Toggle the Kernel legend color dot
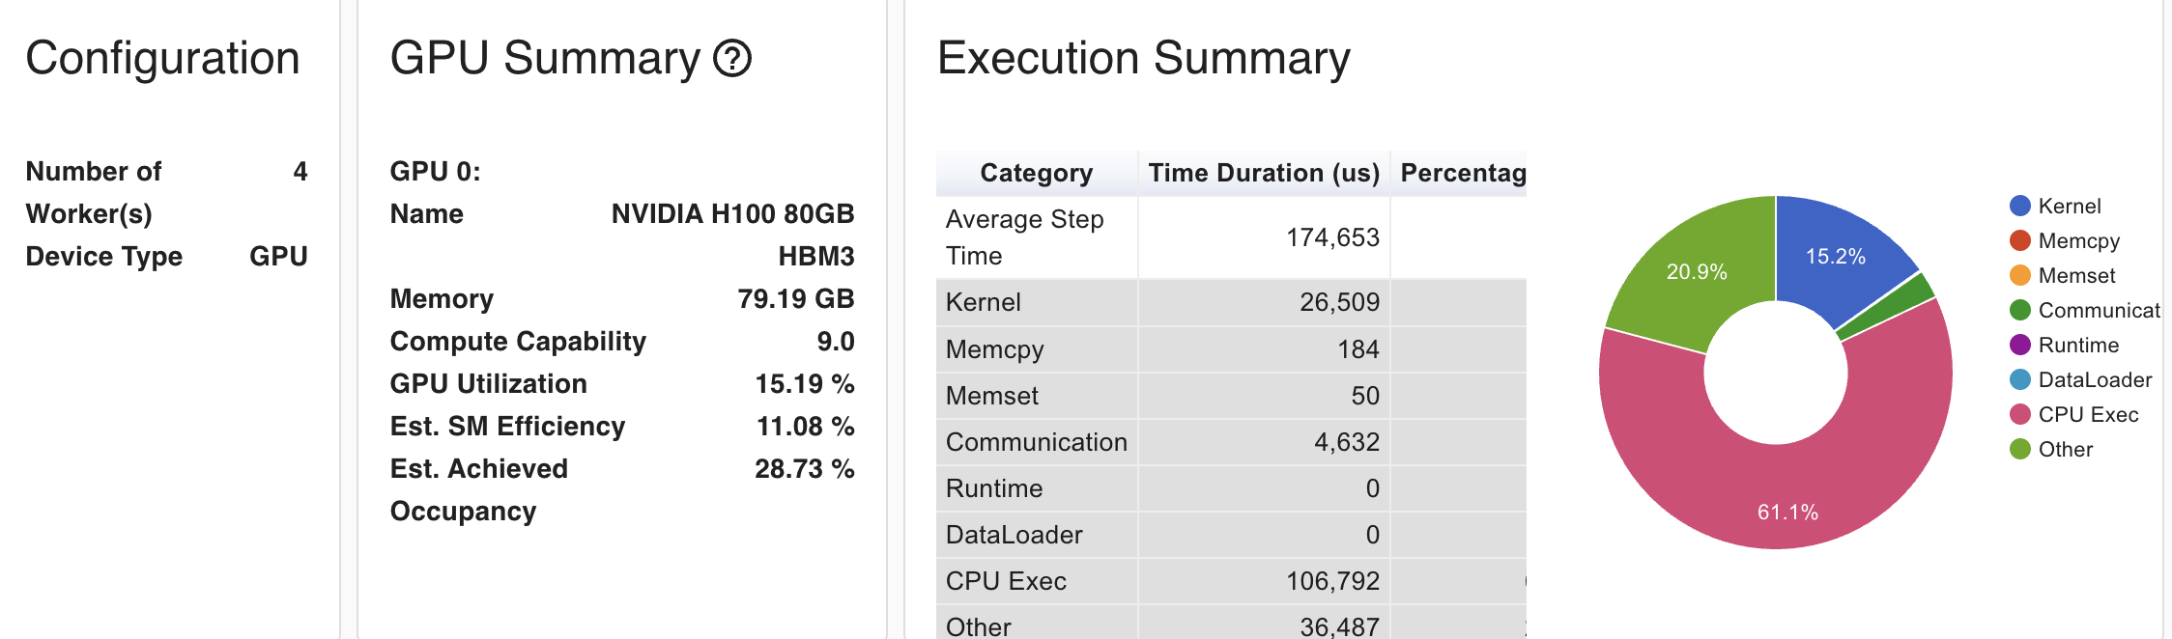 point(2019,206)
